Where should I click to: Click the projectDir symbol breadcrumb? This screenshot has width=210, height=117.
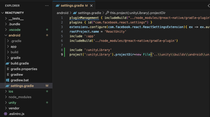point(138,13)
